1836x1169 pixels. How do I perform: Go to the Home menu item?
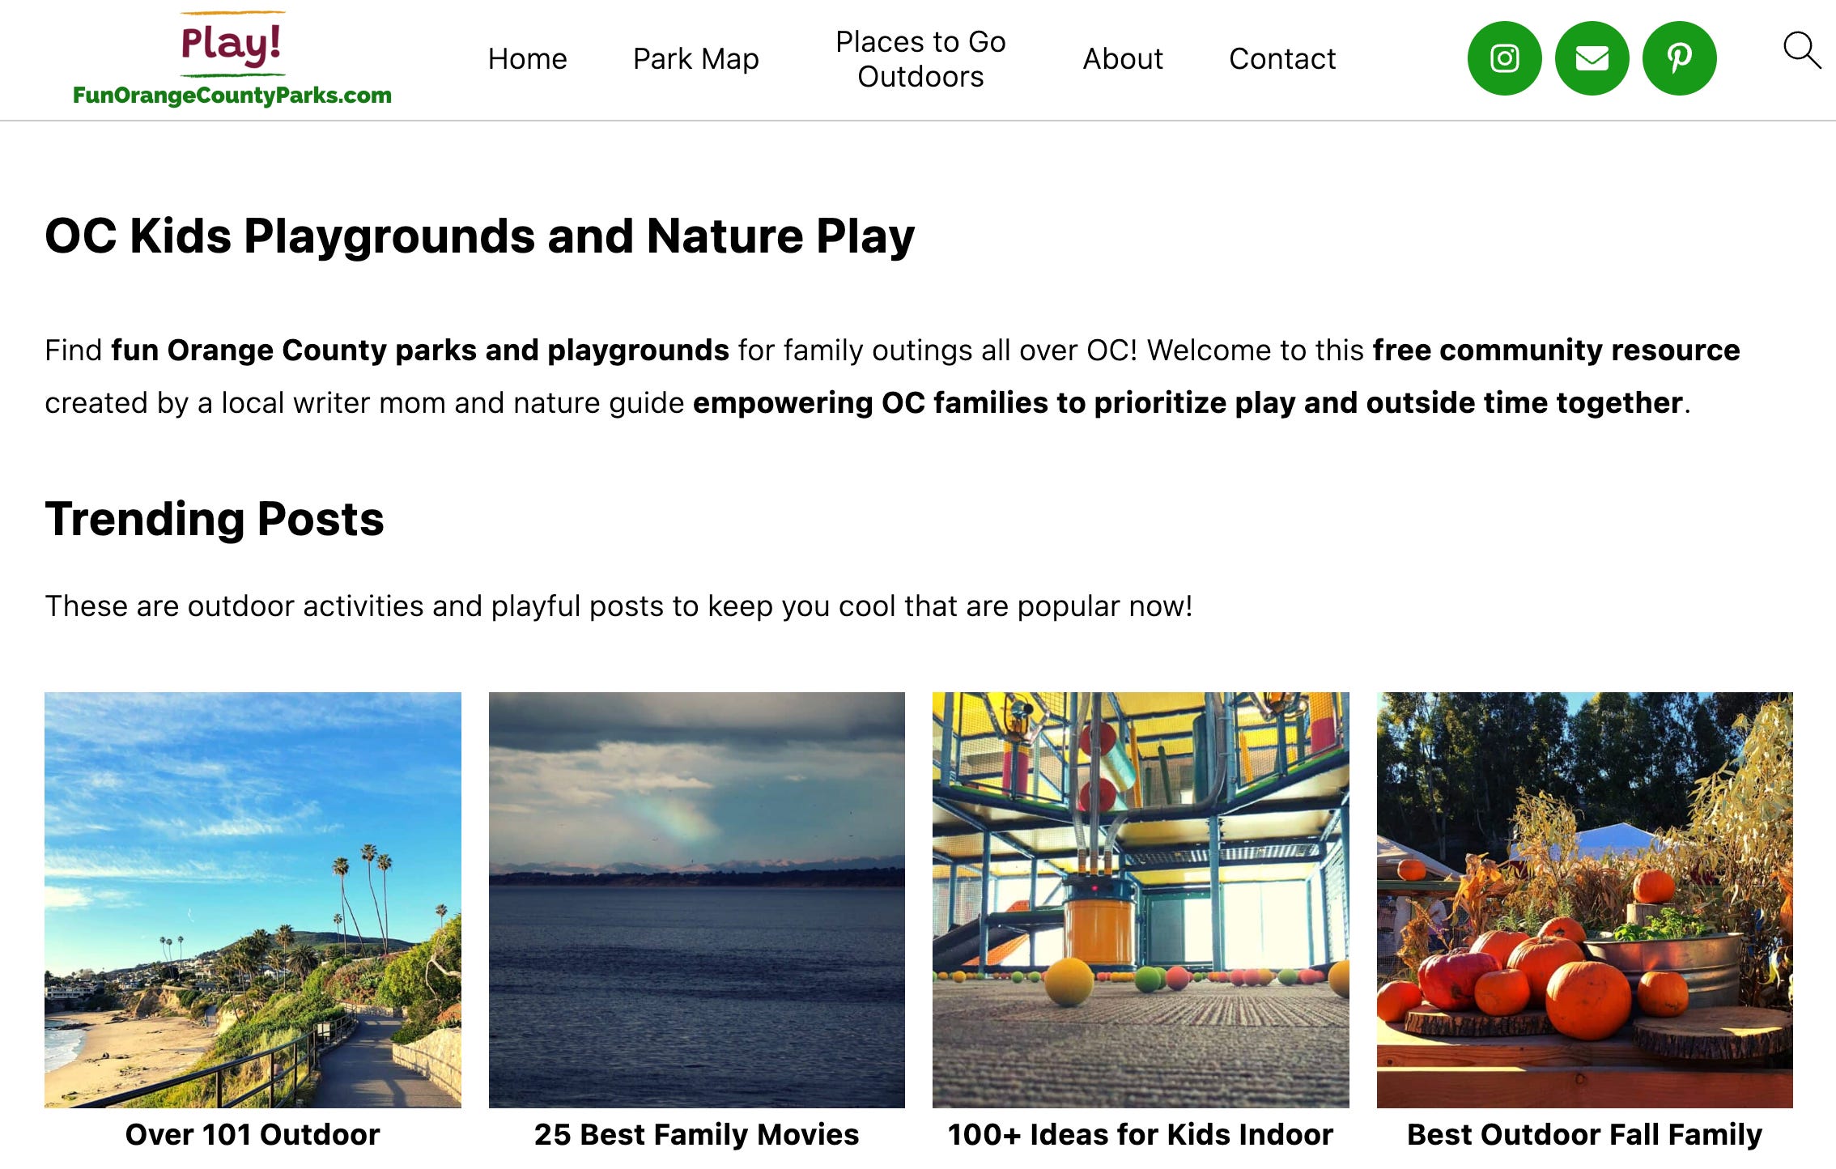[x=527, y=59]
